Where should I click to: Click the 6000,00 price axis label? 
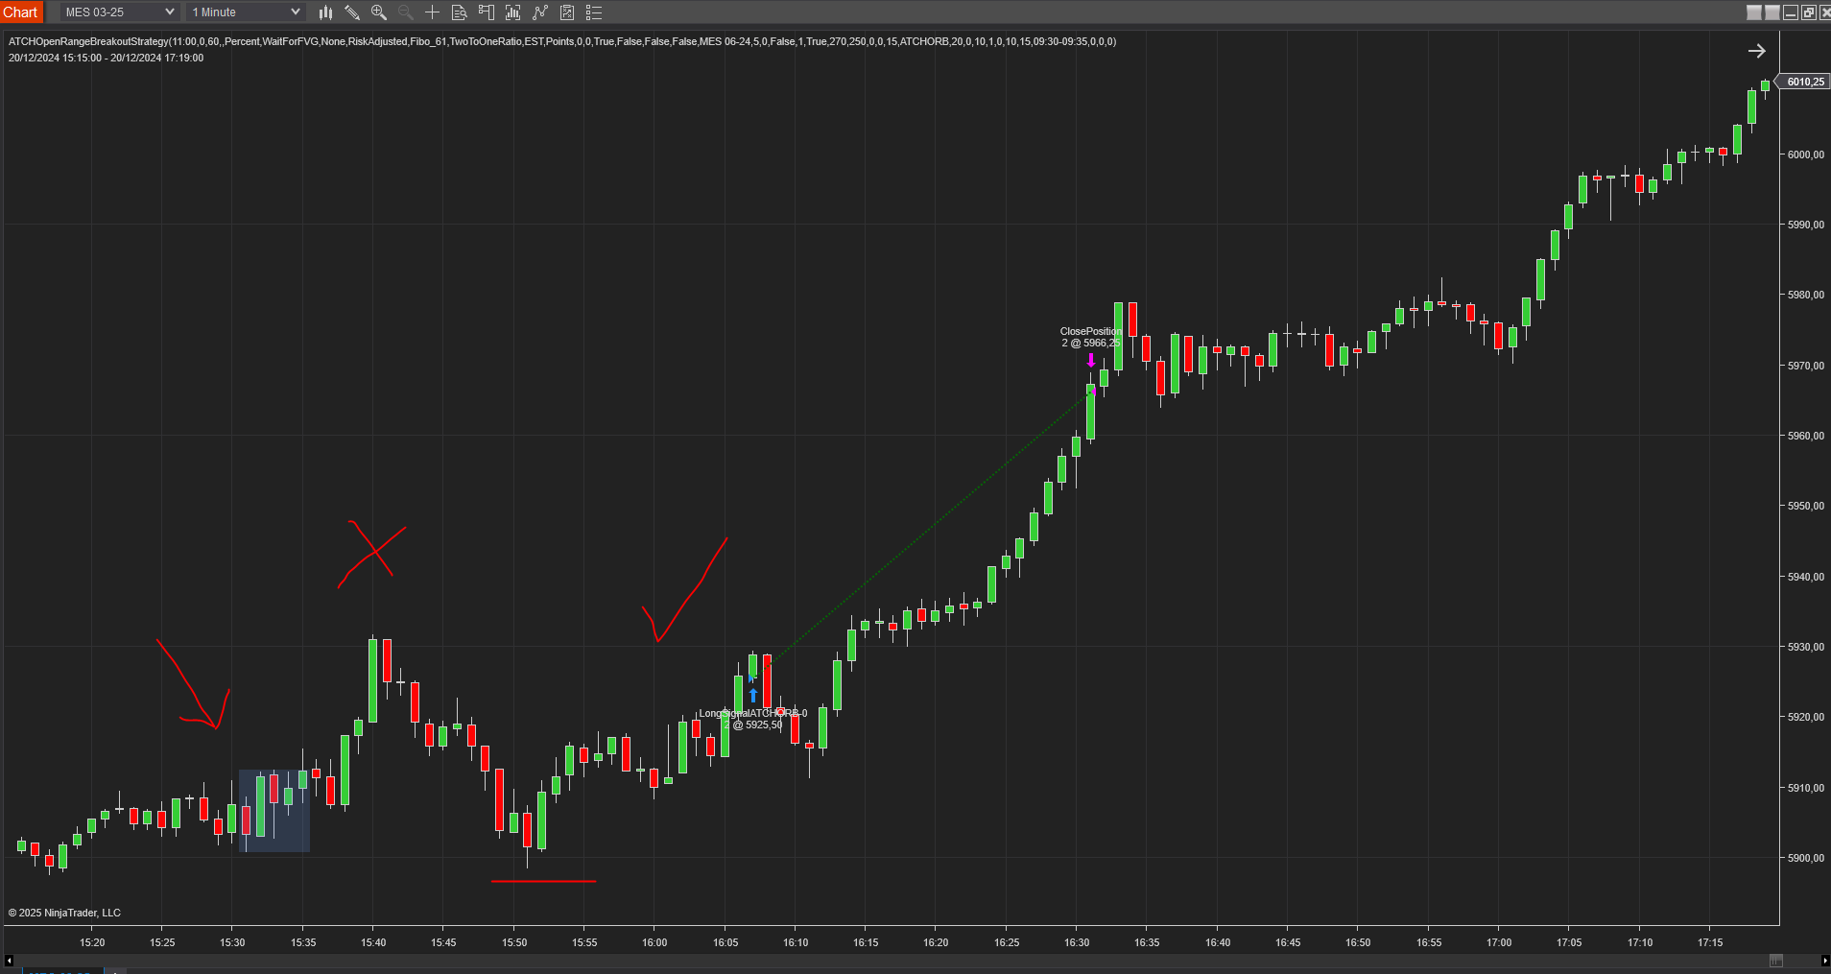pos(1805,154)
